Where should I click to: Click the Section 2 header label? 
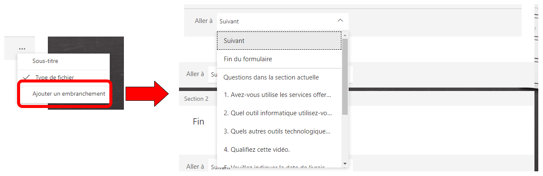(196, 99)
